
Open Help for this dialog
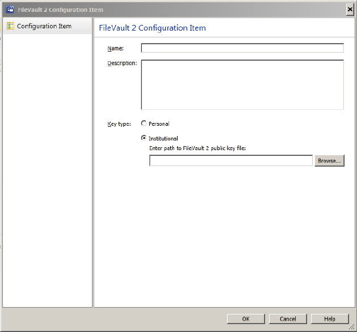tap(330, 319)
